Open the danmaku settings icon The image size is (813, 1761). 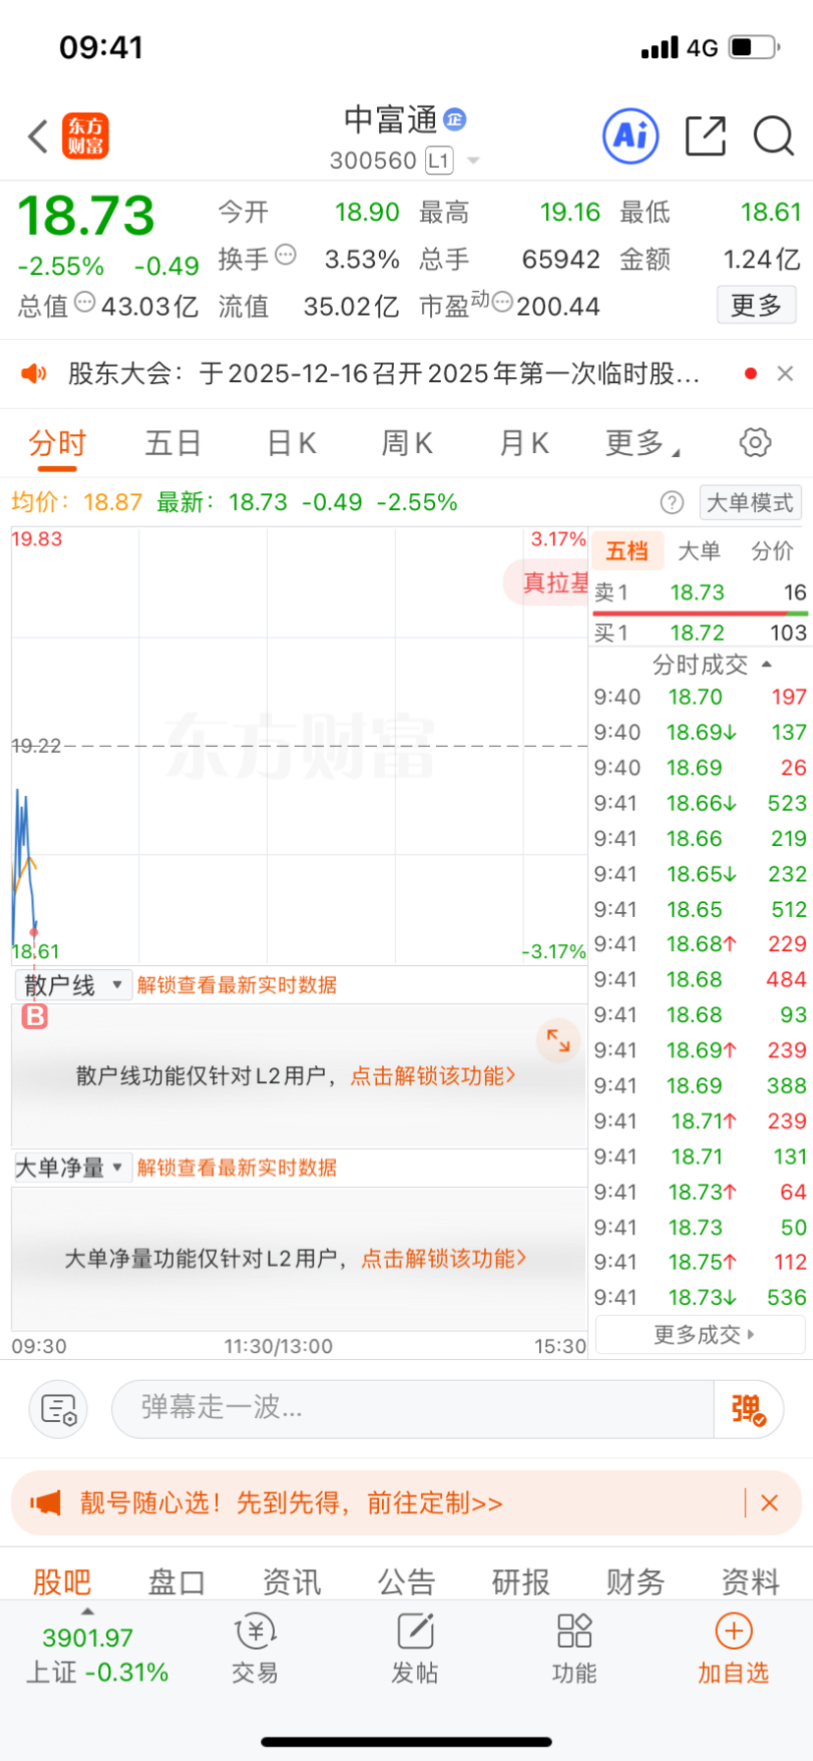59,1409
